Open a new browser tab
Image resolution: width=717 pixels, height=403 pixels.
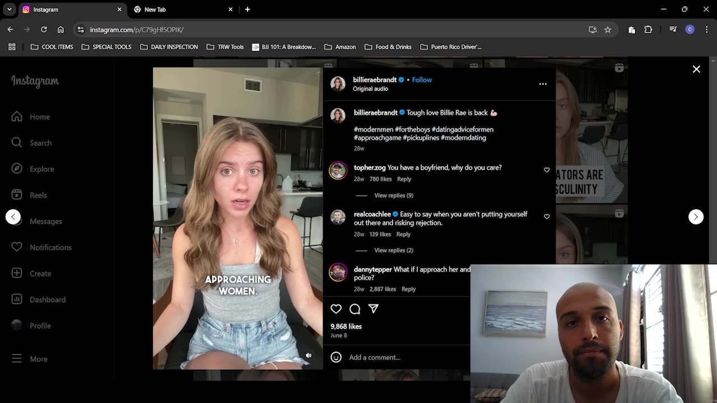248,10
